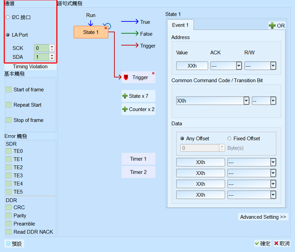
Task: Select Any Offset data option
Action: pos(182,139)
